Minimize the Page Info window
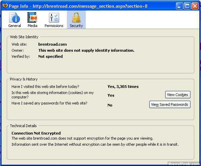The height and width of the screenshot is (166, 201). [x=179, y=6]
